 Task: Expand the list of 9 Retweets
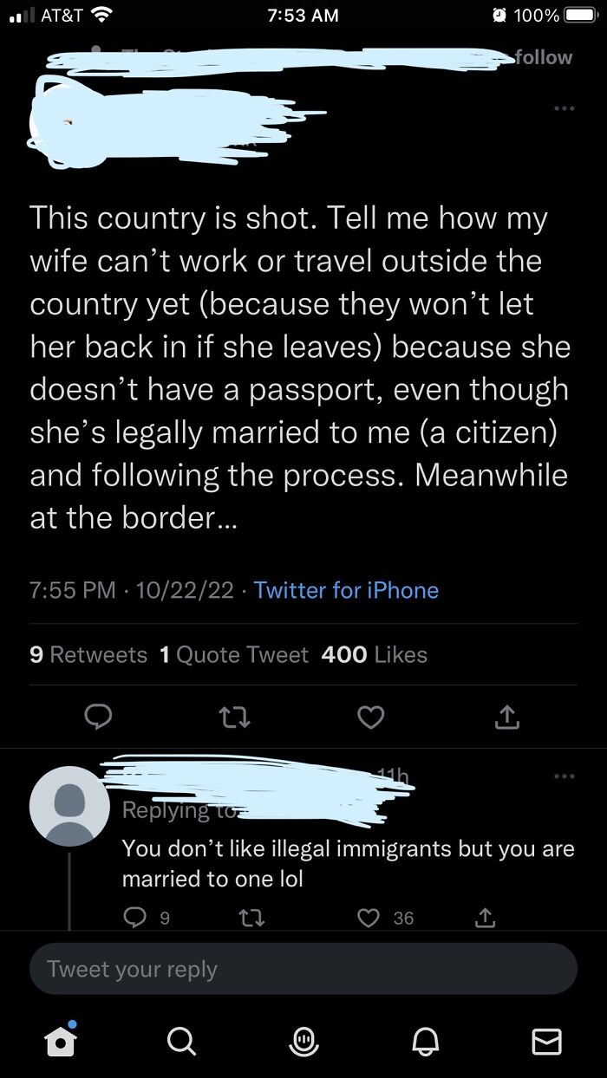(88, 654)
